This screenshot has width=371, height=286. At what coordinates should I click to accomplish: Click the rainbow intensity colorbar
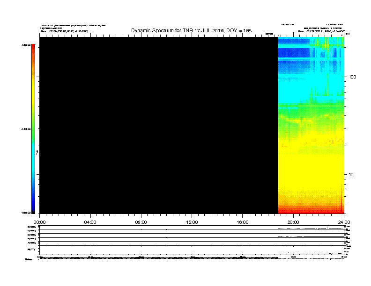coord(33,129)
